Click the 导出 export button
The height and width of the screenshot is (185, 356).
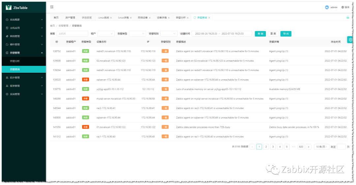286,34
